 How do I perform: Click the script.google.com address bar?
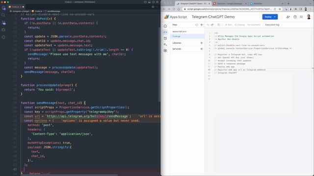pos(229,9)
